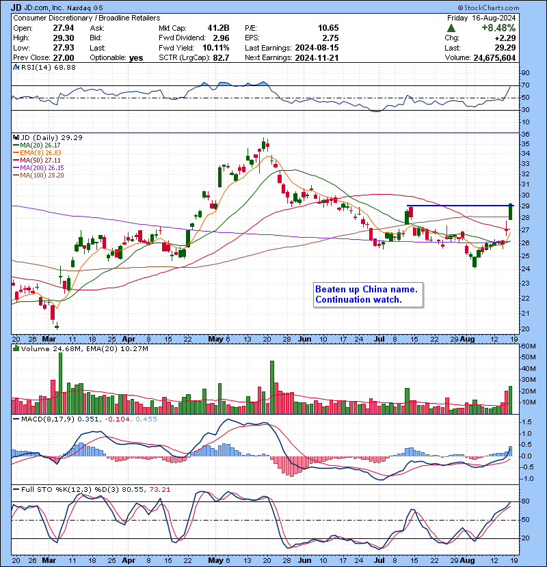Select the Open value 27.94
The image size is (547, 567).
coord(64,28)
